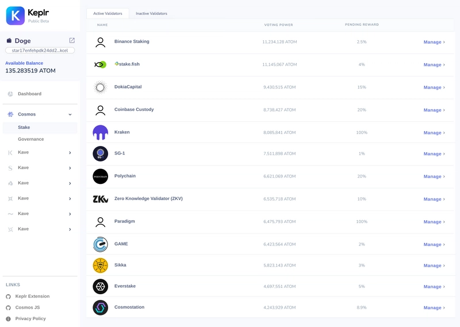Open the Privacy Policy link
This screenshot has height=327, width=460.
pyautogui.click(x=31, y=318)
